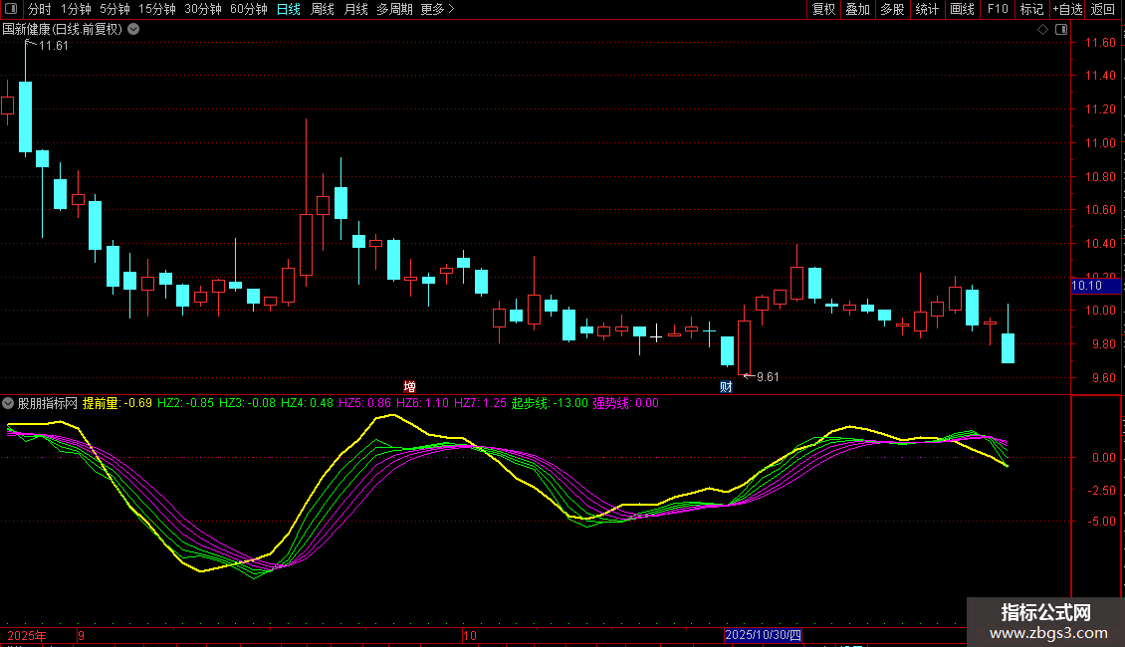Click the 标记 mark button
Viewport: 1125px width, 647px height.
(1031, 9)
